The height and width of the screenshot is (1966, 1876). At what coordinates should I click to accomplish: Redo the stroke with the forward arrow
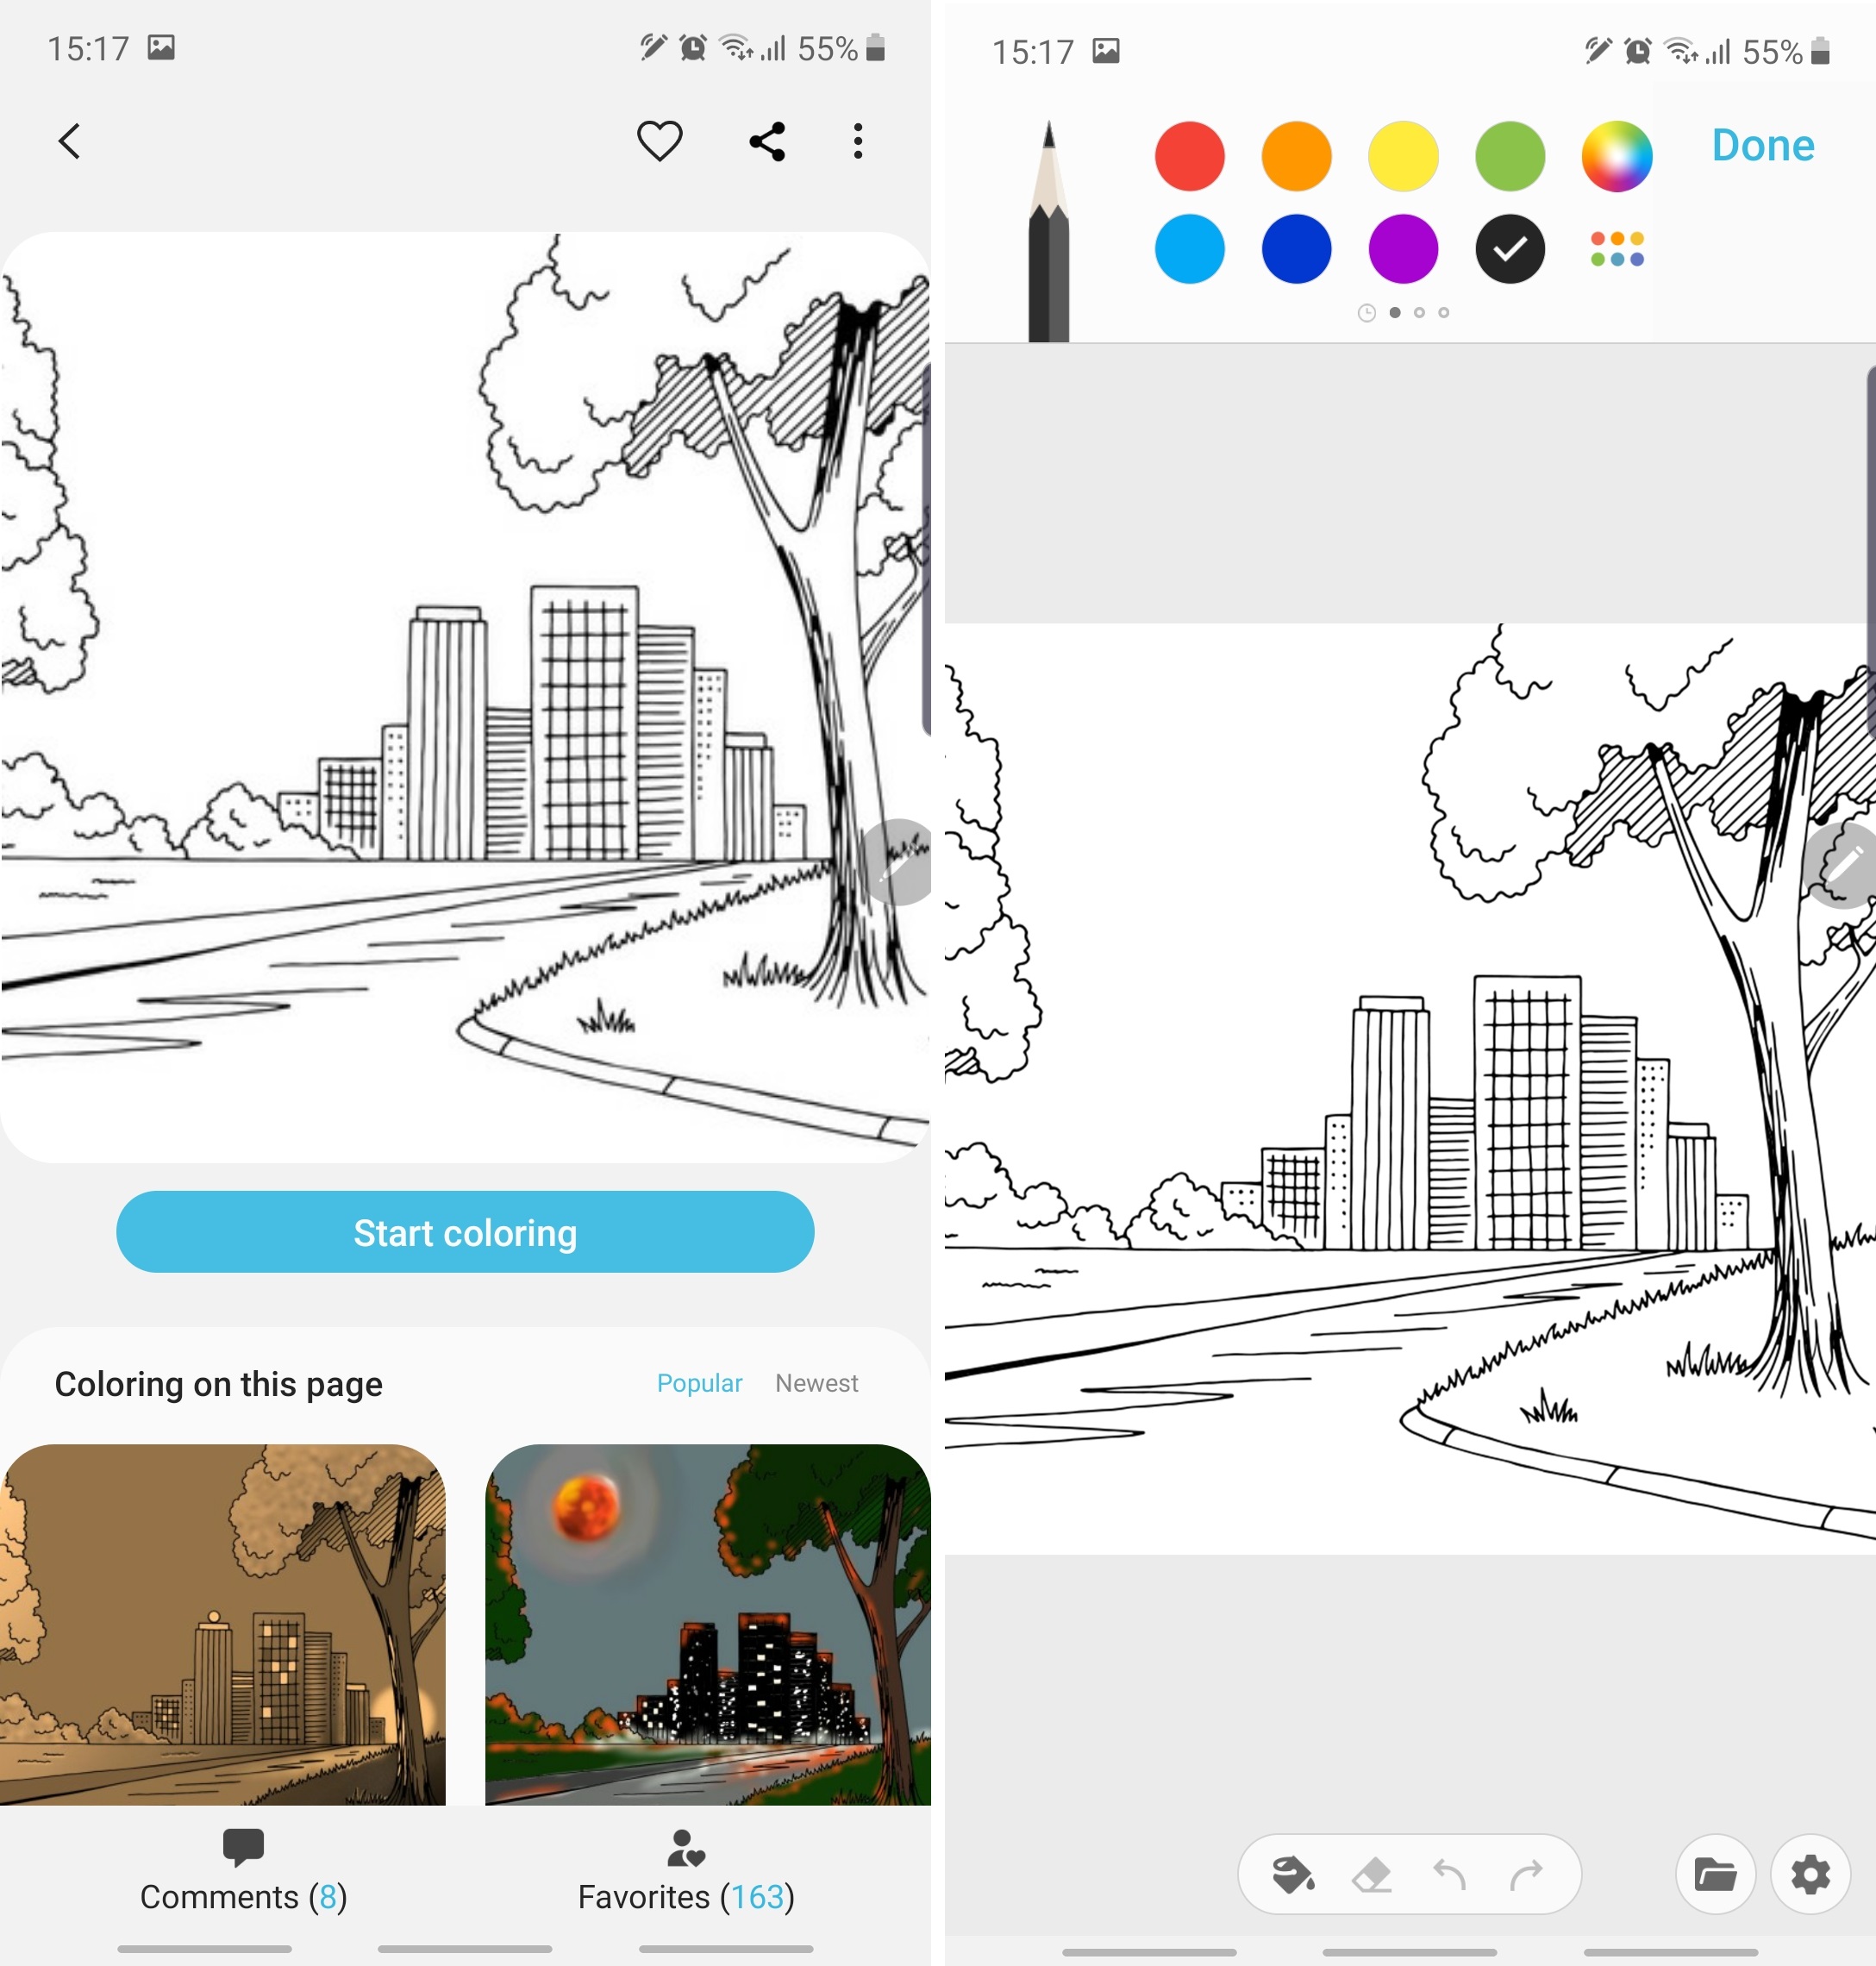pos(1526,1874)
